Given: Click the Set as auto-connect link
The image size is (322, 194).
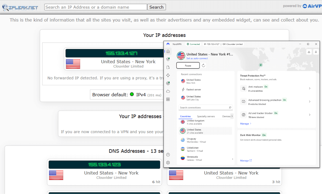Looking at the screenshot, I should 197,58.
